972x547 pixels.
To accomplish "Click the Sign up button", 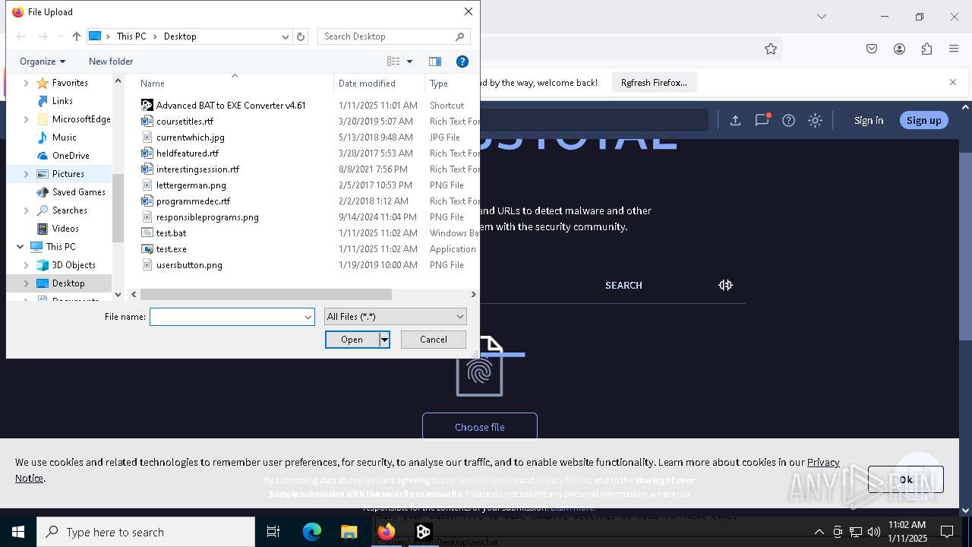I will [923, 120].
